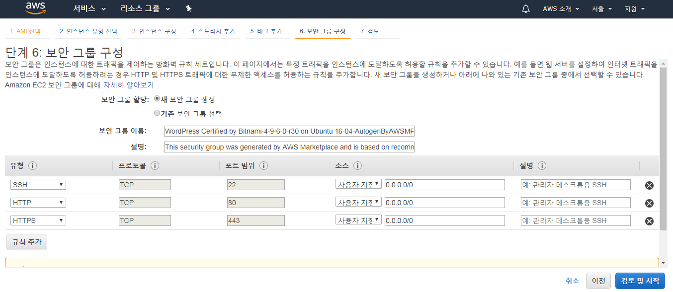Go to step 5. 태그 추가
This screenshot has width=673, height=292.
[266, 31]
